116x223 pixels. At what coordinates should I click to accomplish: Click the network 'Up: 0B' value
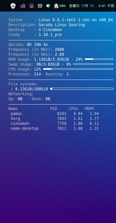pyautogui.click(x=15, y=99)
